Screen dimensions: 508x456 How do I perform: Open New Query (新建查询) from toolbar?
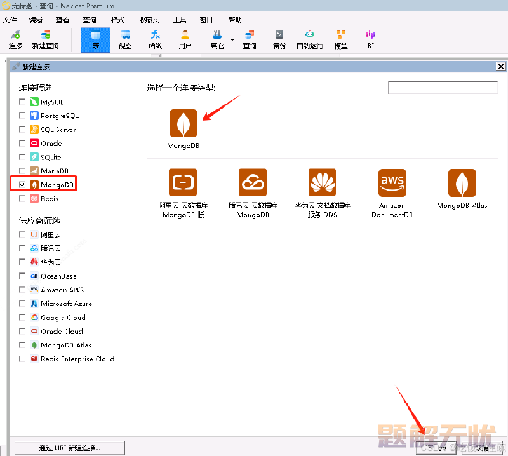tap(45, 39)
